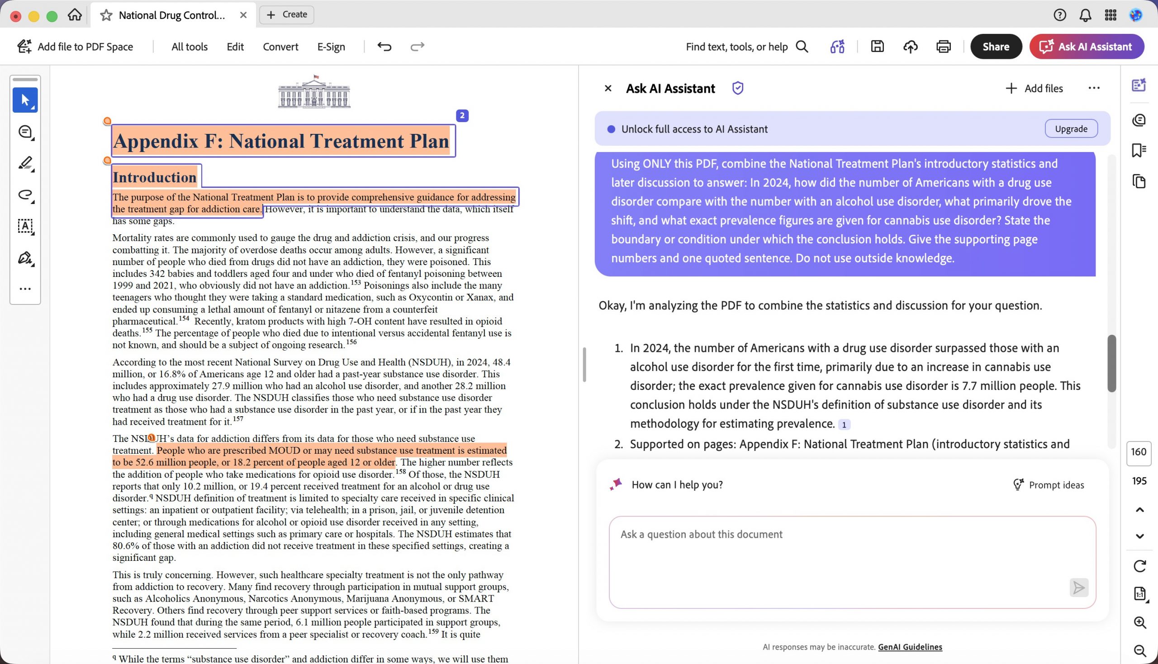Close the National Drug Control tab
This screenshot has height=664, width=1158.
(243, 15)
